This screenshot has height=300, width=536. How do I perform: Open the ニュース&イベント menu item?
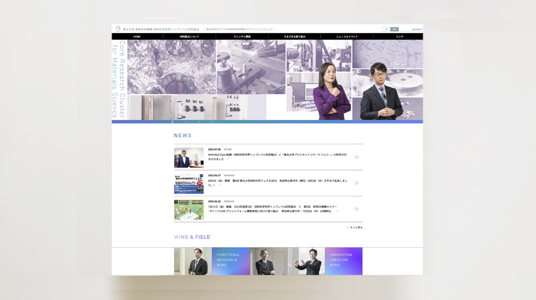pyautogui.click(x=347, y=36)
